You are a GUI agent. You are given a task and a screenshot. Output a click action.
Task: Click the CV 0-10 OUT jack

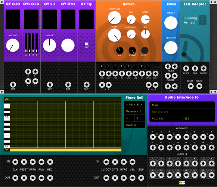[x=13, y=85]
